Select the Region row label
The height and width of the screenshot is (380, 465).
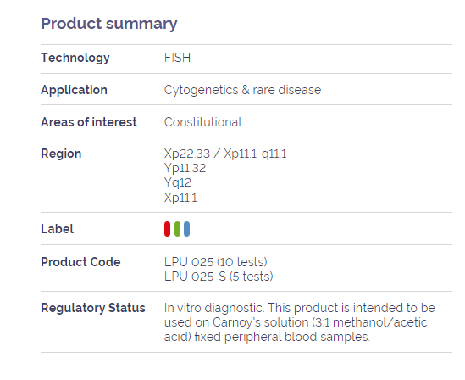pos(61,154)
